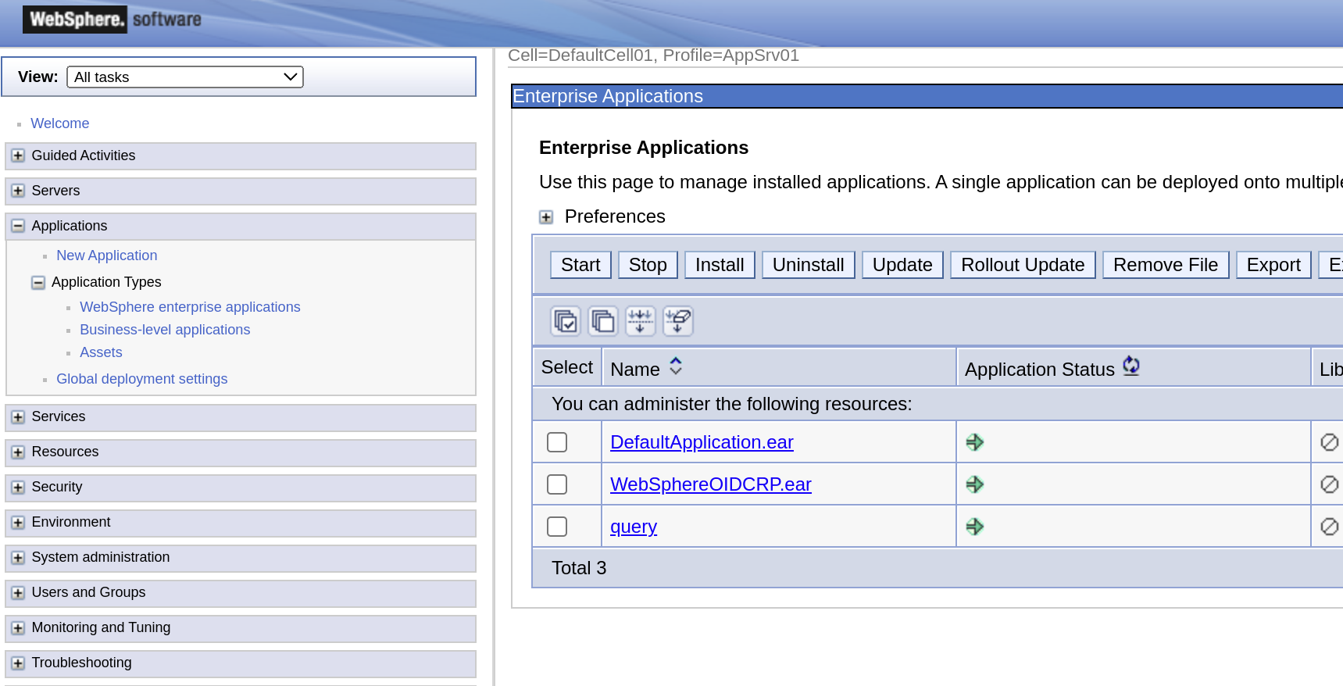
Task: Collapse the Applications navigation group
Action: click(x=18, y=226)
